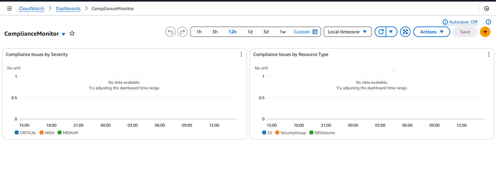Click the hexagon settings icon at top right
The width and height of the screenshot is (496, 174).
[x=487, y=9]
